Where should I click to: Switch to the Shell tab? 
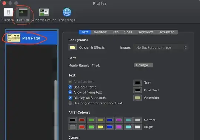click(x=128, y=32)
